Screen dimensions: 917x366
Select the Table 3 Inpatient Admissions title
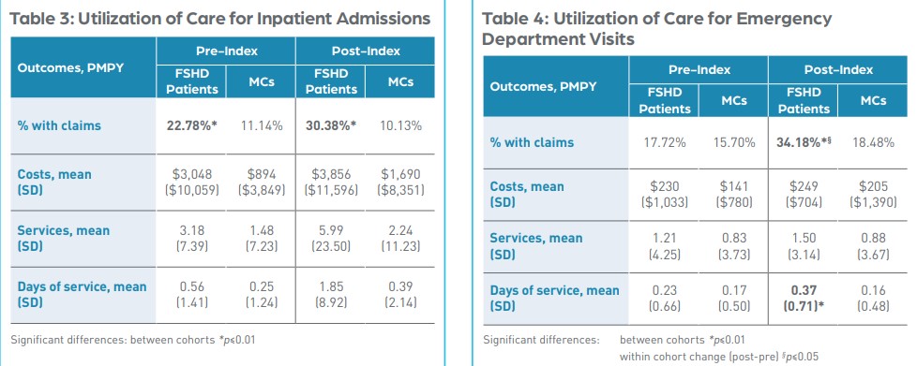(x=220, y=19)
